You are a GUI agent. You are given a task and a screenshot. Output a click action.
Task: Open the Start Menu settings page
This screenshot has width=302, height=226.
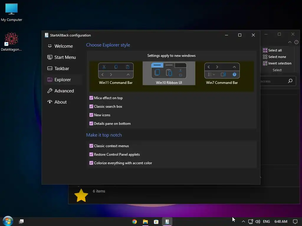tap(63, 57)
